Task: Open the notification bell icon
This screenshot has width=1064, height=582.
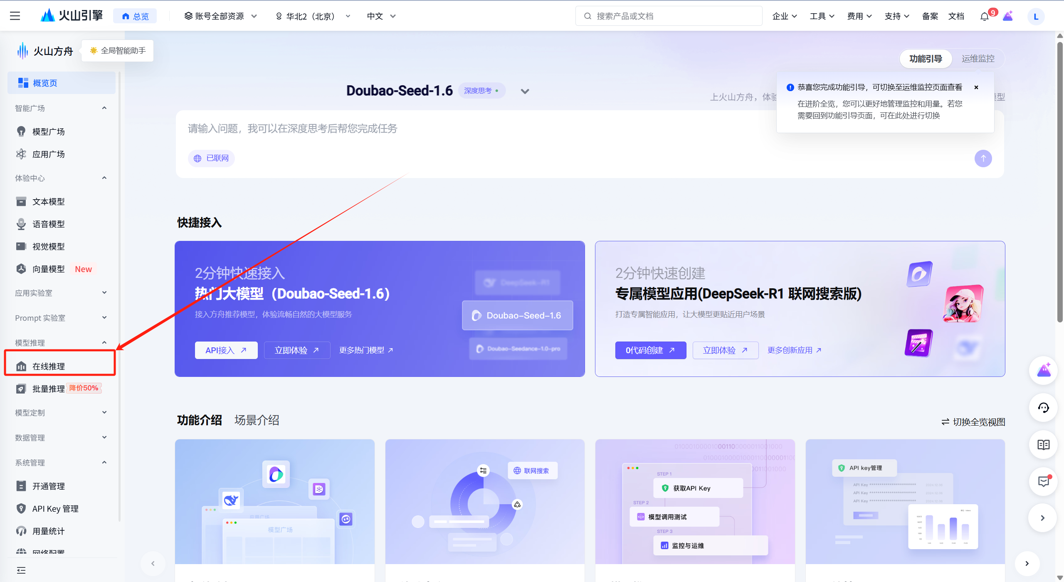Action: tap(985, 17)
